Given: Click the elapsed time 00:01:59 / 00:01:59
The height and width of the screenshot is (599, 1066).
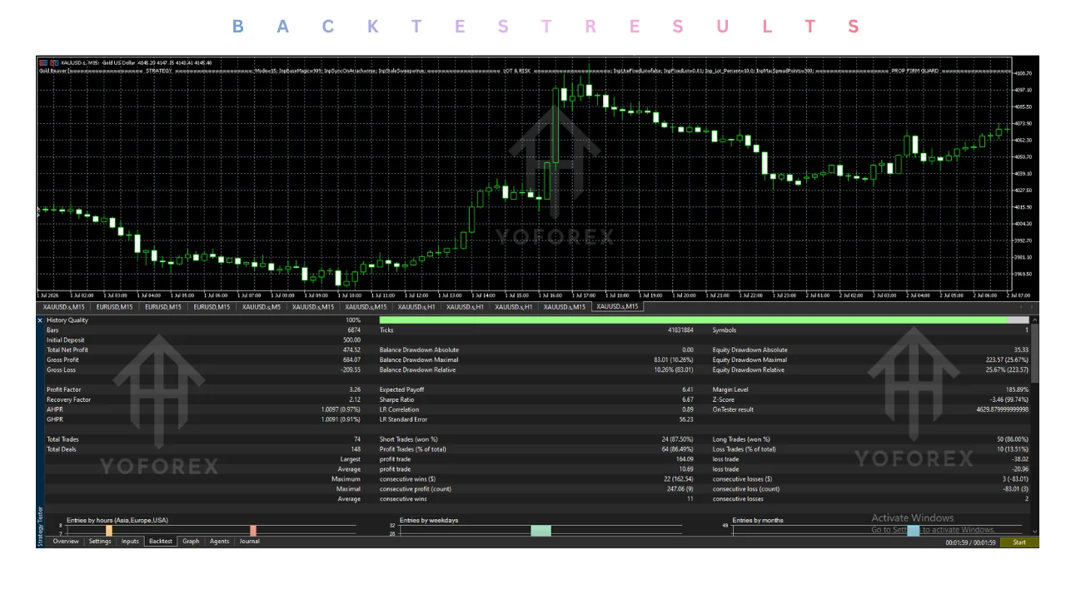Looking at the screenshot, I should click(970, 542).
